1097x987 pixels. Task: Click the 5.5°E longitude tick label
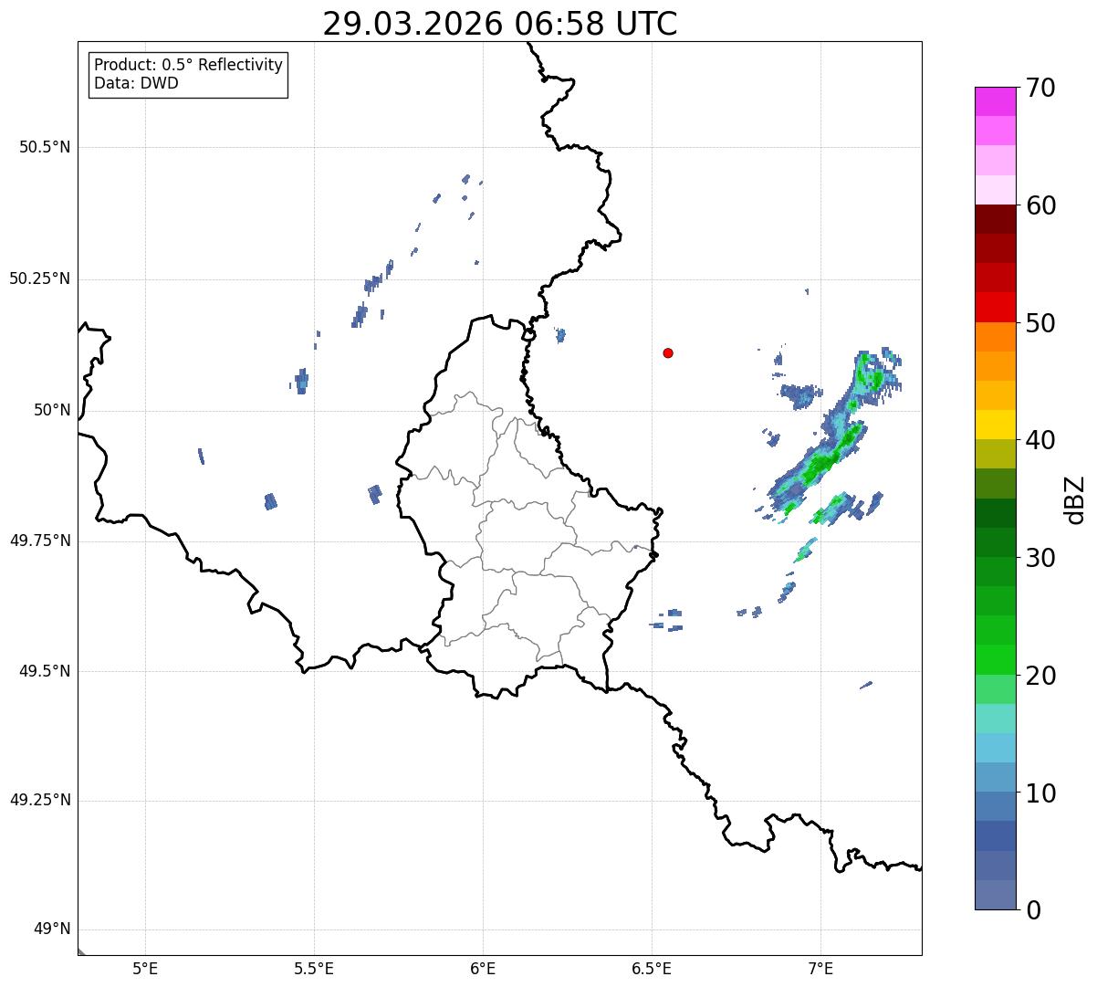(x=314, y=969)
